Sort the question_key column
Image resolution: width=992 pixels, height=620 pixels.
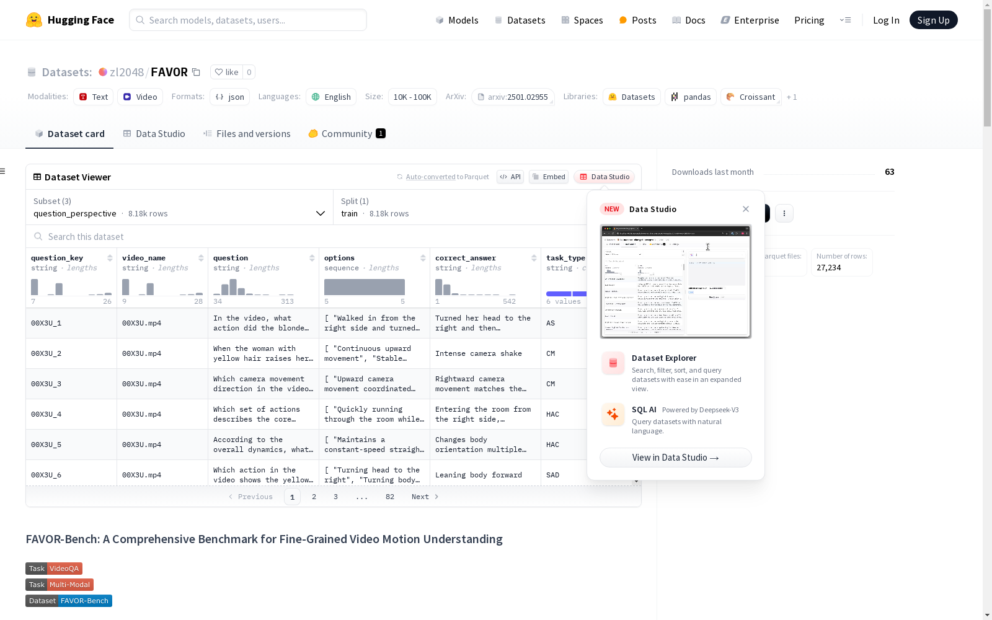click(x=110, y=258)
